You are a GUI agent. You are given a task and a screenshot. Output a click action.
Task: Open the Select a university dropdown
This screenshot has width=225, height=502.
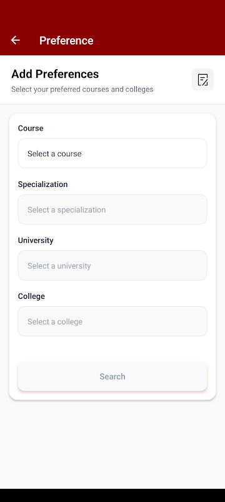point(112,265)
